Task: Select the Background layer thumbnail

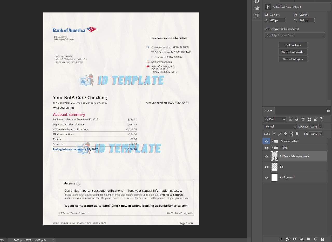Action: click(274, 178)
